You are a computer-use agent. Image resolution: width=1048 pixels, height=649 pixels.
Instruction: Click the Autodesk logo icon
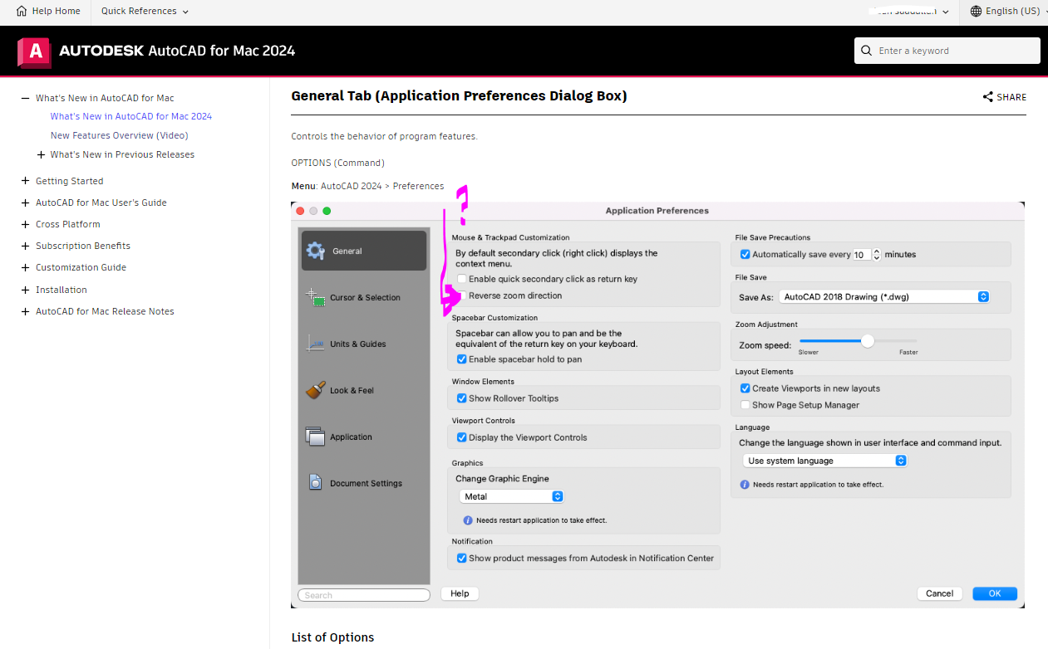pos(35,51)
